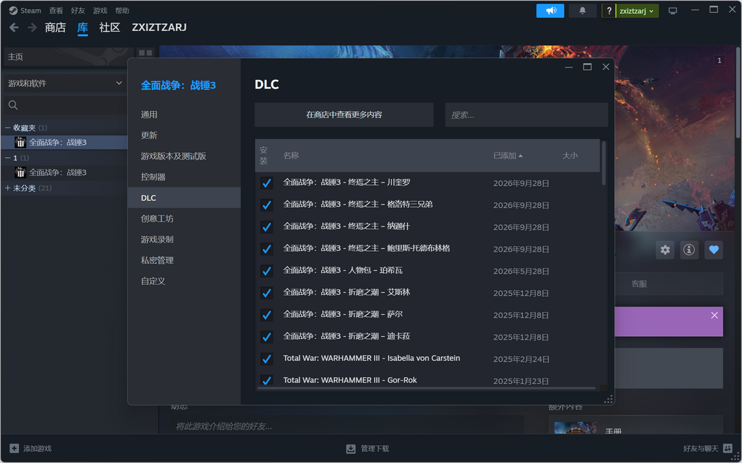The height and width of the screenshot is (463, 742).
Task: Uncheck the 艾斯林 DLC checkbox
Action: [x=267, y=293]
